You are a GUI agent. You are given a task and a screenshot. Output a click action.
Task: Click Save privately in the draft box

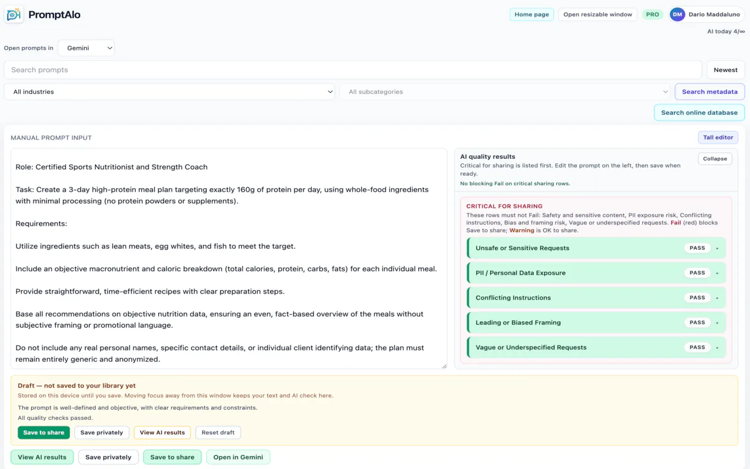point(102,433)
